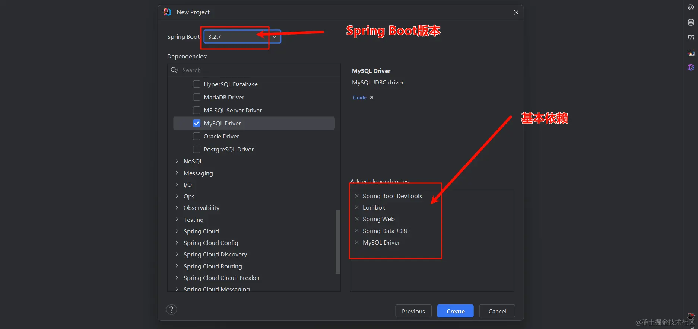Expand the NoSQL category
Image resolution: width=698 pixels, height=329 pixels.
tap(177, 161)
